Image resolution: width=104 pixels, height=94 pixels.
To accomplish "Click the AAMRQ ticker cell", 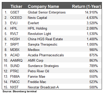I will (16, 61).
